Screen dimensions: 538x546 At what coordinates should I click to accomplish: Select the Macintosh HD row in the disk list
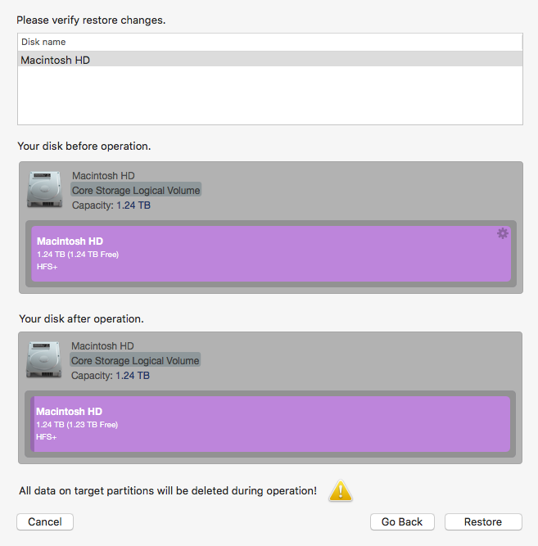coord(270,60)
